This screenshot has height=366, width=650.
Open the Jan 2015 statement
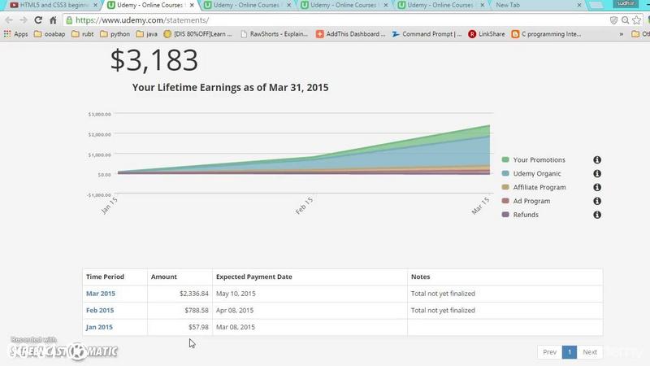pos(99,327)
